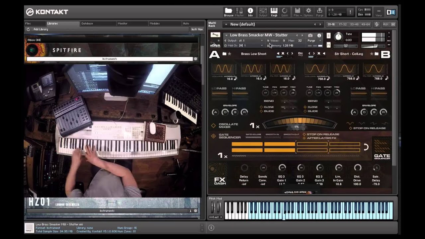
Task: Go to previous sound for Str Short - ColLeg
Action: [309, 54]
